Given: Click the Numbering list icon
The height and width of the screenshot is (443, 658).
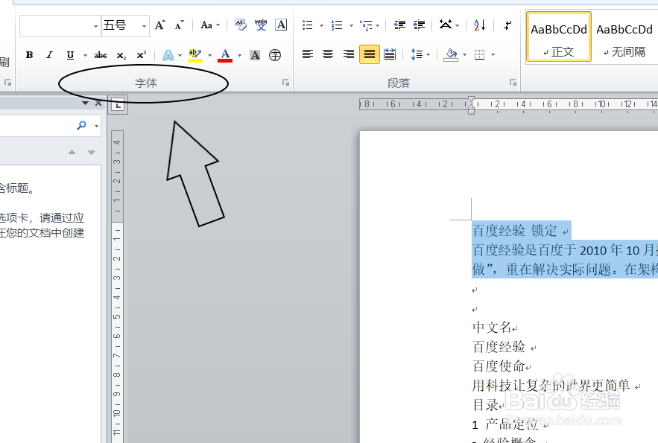Looking at the screenshot, I should [x=337, y=25].
